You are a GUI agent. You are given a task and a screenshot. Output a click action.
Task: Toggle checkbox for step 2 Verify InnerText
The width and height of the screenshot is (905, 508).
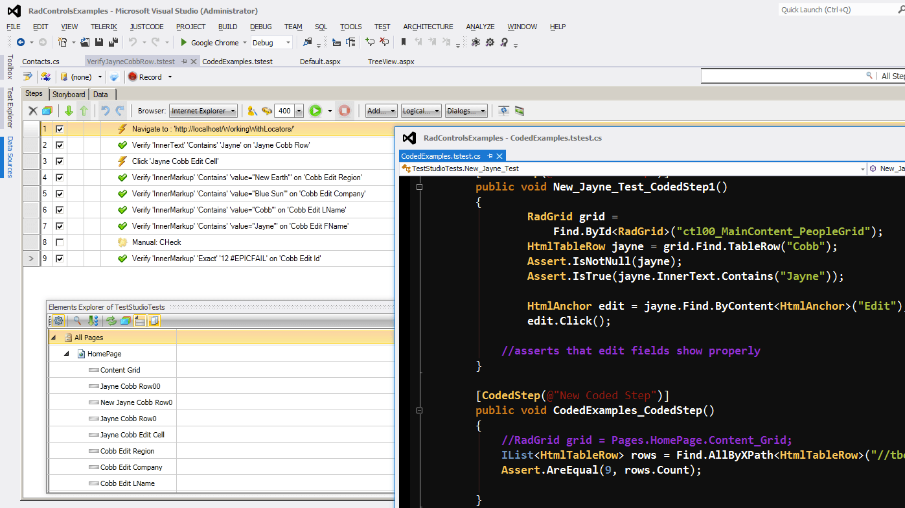[60, 145]
